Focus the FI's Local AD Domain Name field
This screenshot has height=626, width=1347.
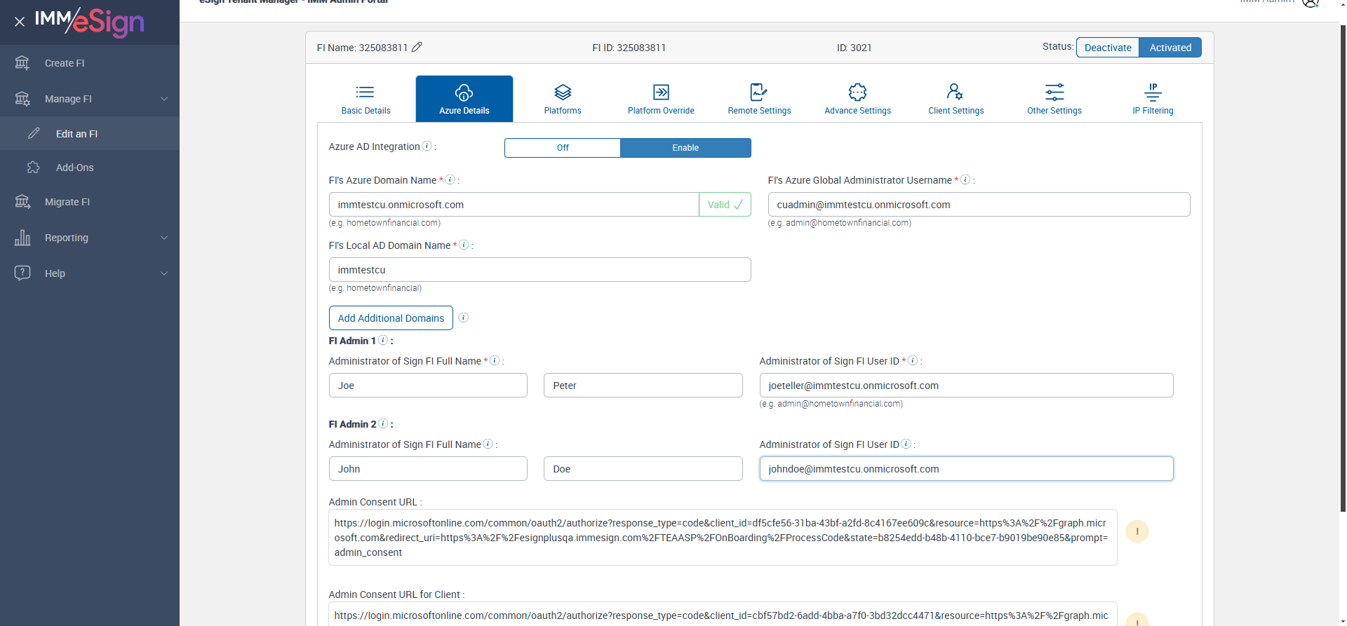tap(540, 270)
